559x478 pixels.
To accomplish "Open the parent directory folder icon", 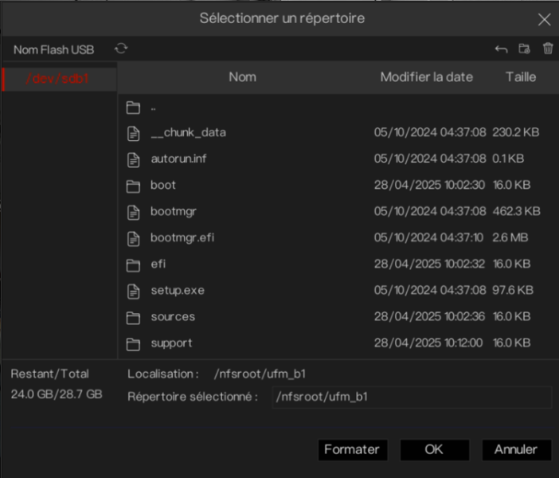I will pos(133,108).
